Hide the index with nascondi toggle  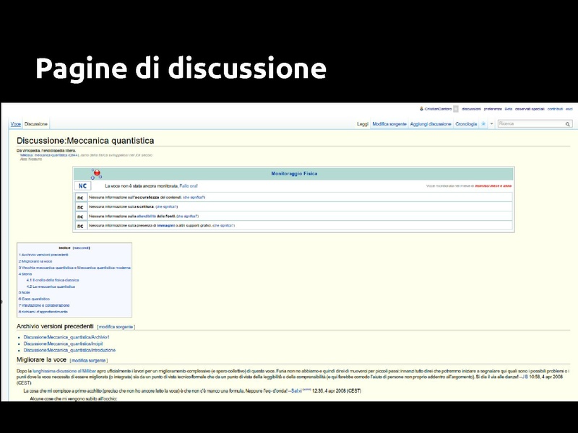(x=81, y=248)
